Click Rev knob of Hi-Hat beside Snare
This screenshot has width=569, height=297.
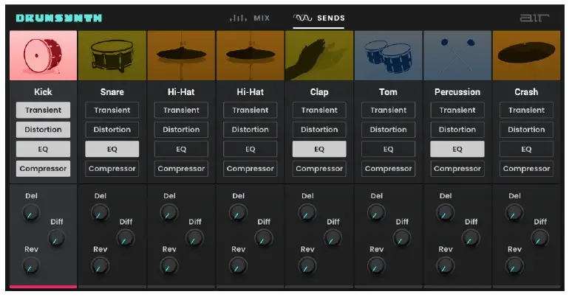[169, 266]
